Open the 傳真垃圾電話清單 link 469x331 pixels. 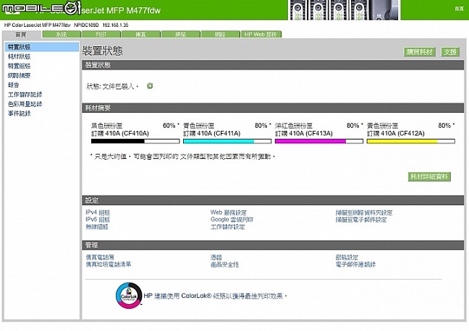tap(109, 265)
